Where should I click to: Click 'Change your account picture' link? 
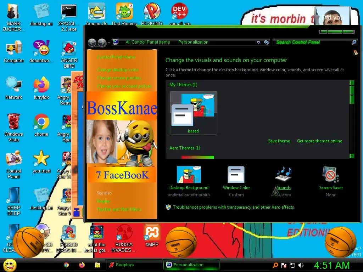point(124,86)
